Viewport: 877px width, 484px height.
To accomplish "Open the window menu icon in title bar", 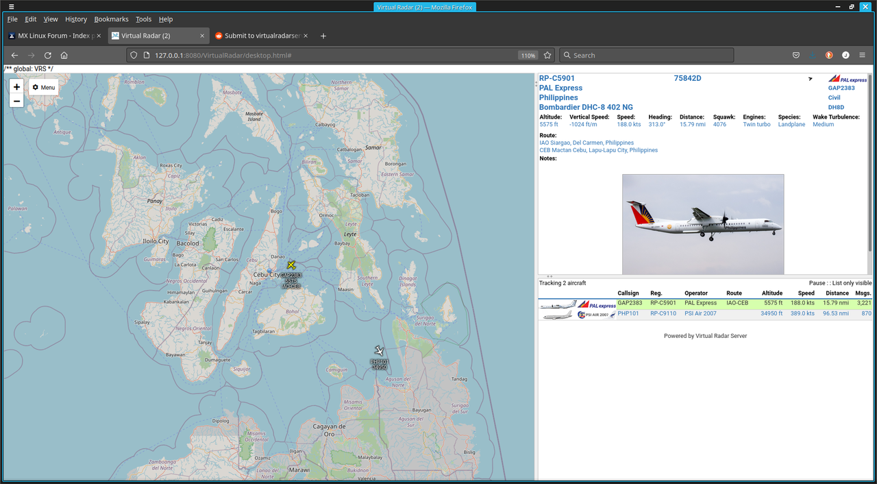I will click(11, 6).
